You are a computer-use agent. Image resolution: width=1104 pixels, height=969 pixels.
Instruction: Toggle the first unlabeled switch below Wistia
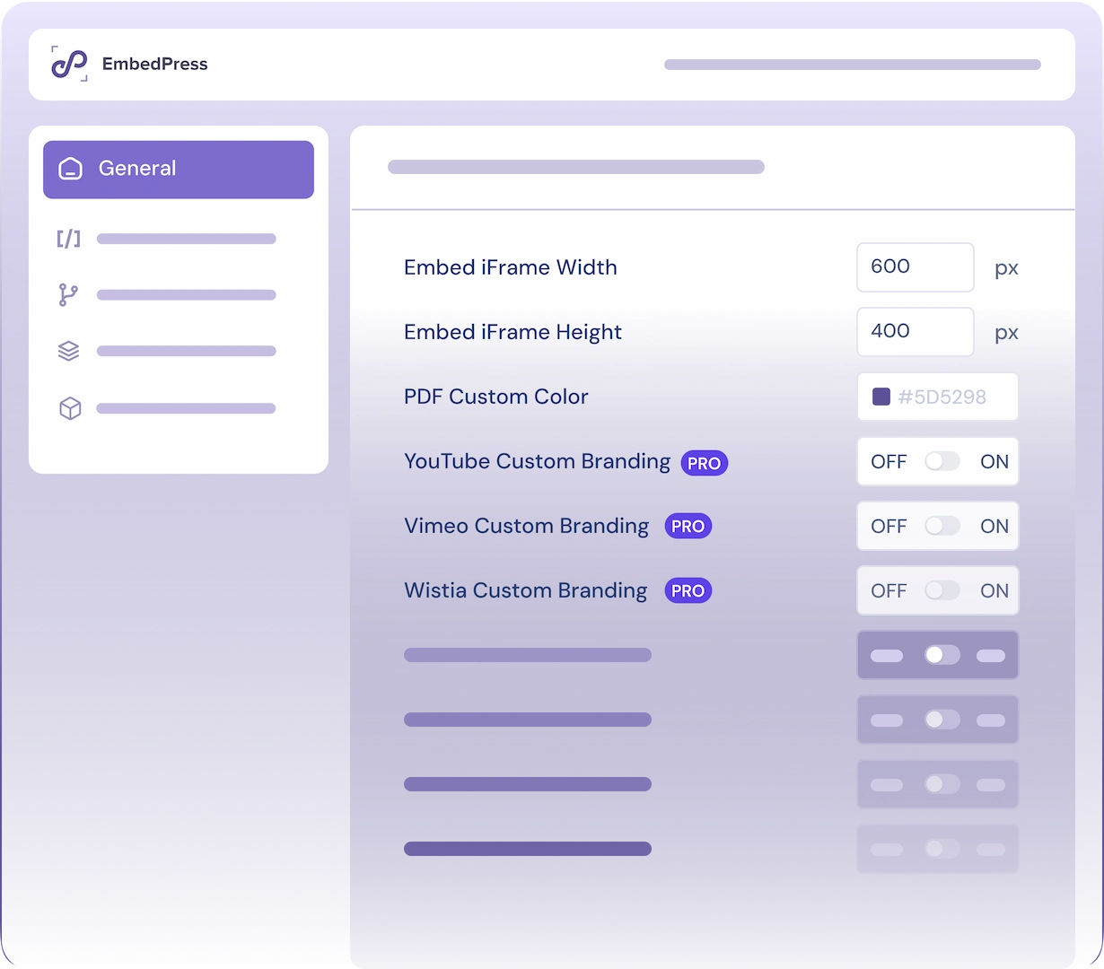pyautogui.click(x=942, y=655)
